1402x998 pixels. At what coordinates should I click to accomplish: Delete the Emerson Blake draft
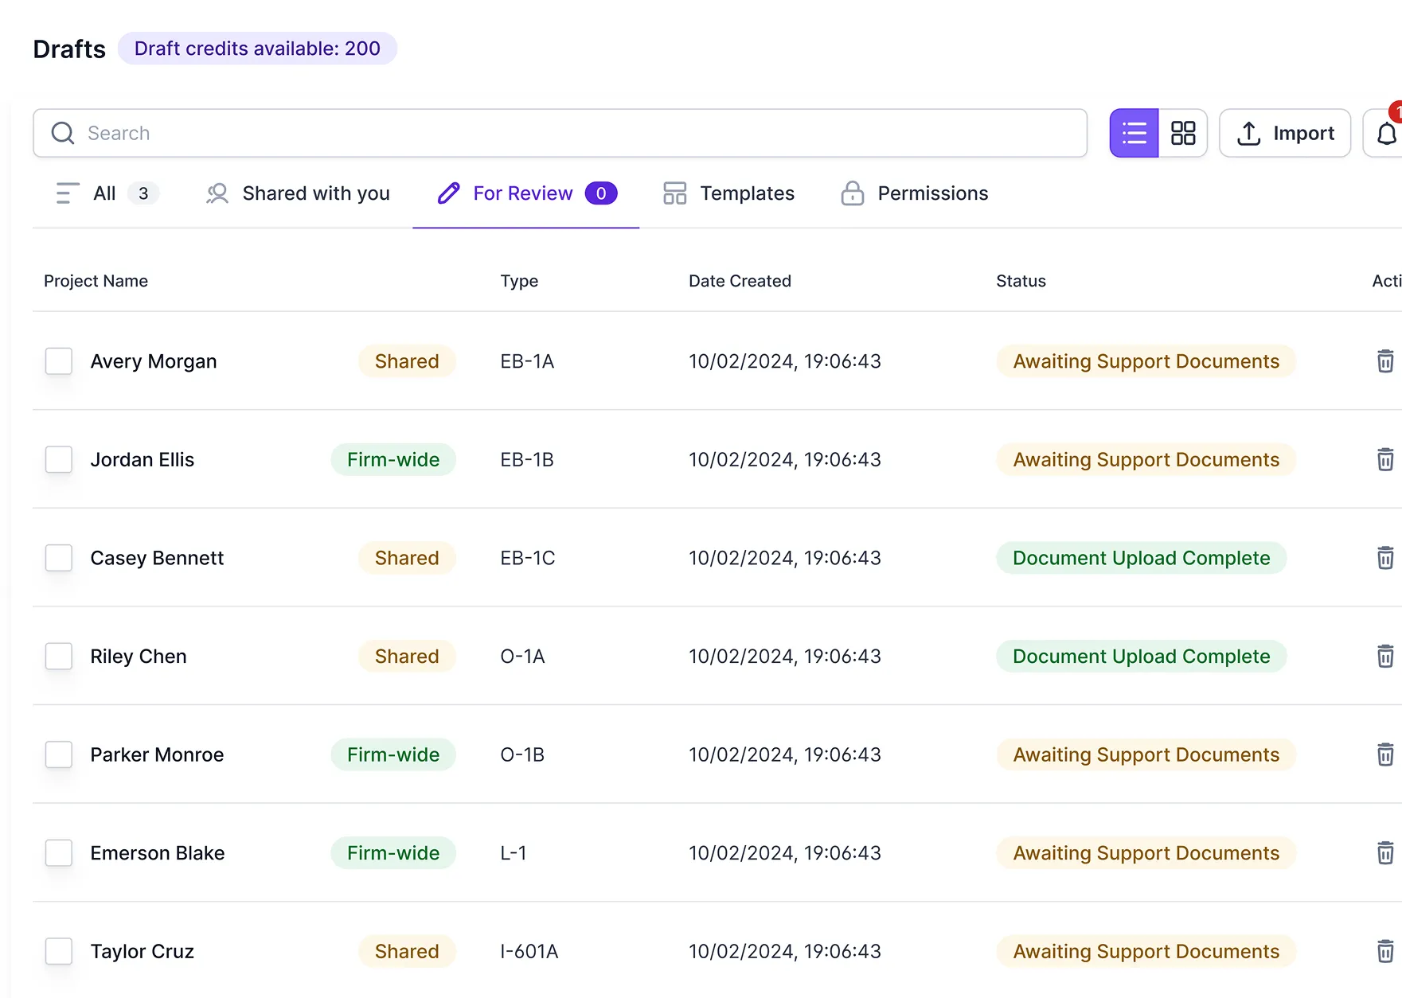pyautogui.click(x=1385, y=852)
